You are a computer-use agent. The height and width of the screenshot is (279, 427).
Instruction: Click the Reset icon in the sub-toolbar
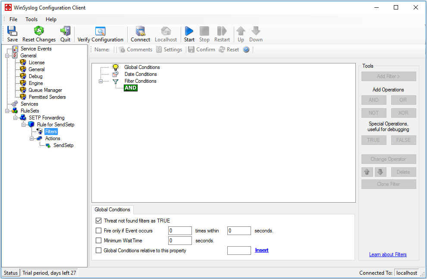click(x=222, y=50)
